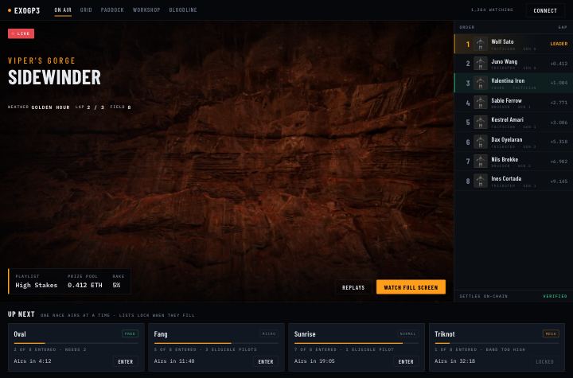Screen dimensions: 573x378
Task: Go to the Workshop tab
Action: [146, 10]
